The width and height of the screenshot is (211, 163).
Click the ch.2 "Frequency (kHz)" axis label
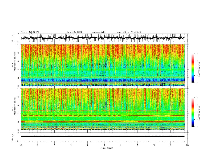coord(15,106)
